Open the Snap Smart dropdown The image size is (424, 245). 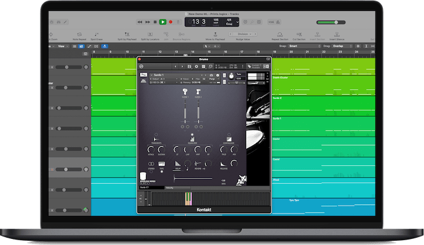305,46
